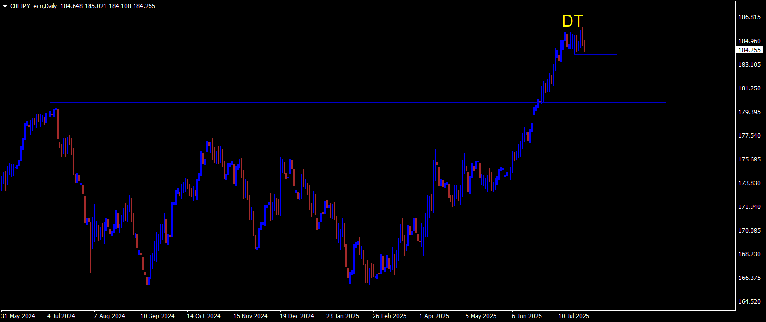Click the 14 Oct 2024 date label
Screen dimensions: 766x322
pos(204,316)
